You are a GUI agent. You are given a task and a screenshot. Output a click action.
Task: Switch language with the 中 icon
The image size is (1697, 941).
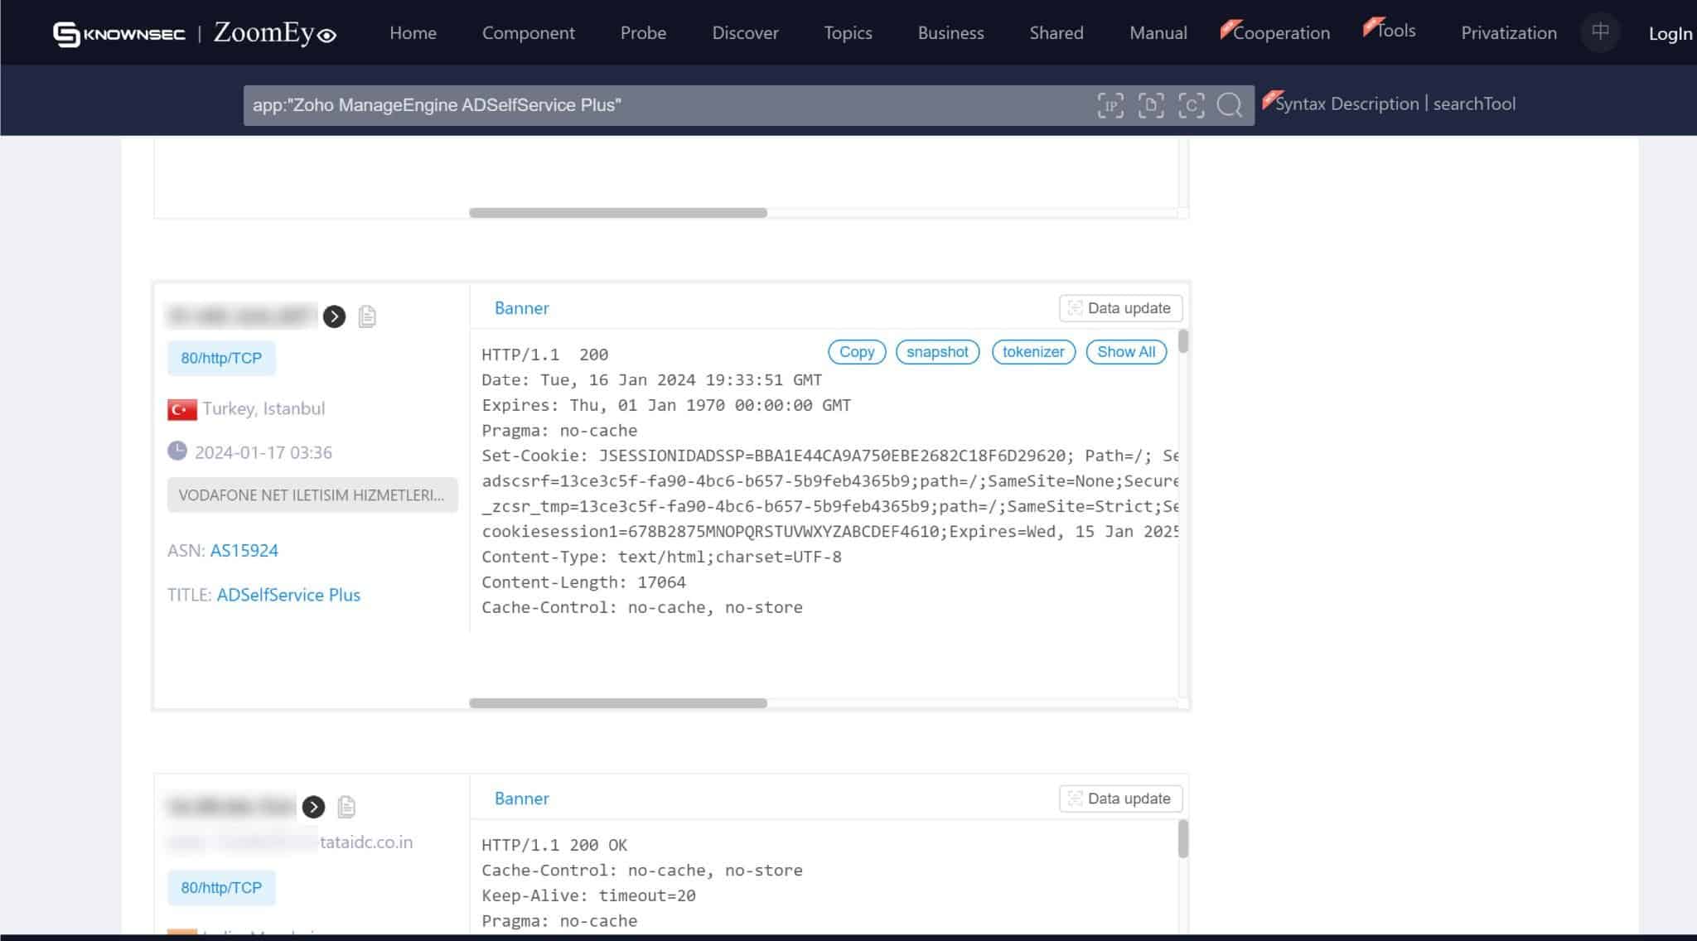pos(1600,32)
